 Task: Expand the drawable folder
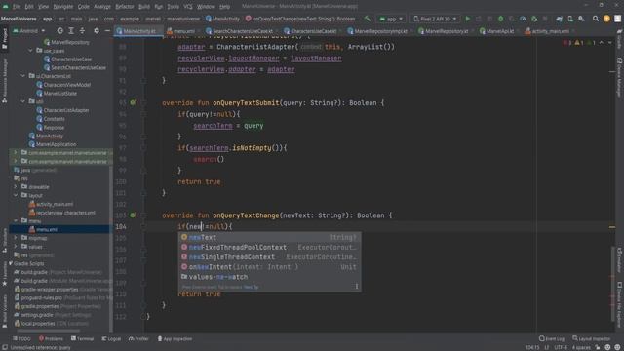(16, 186)
